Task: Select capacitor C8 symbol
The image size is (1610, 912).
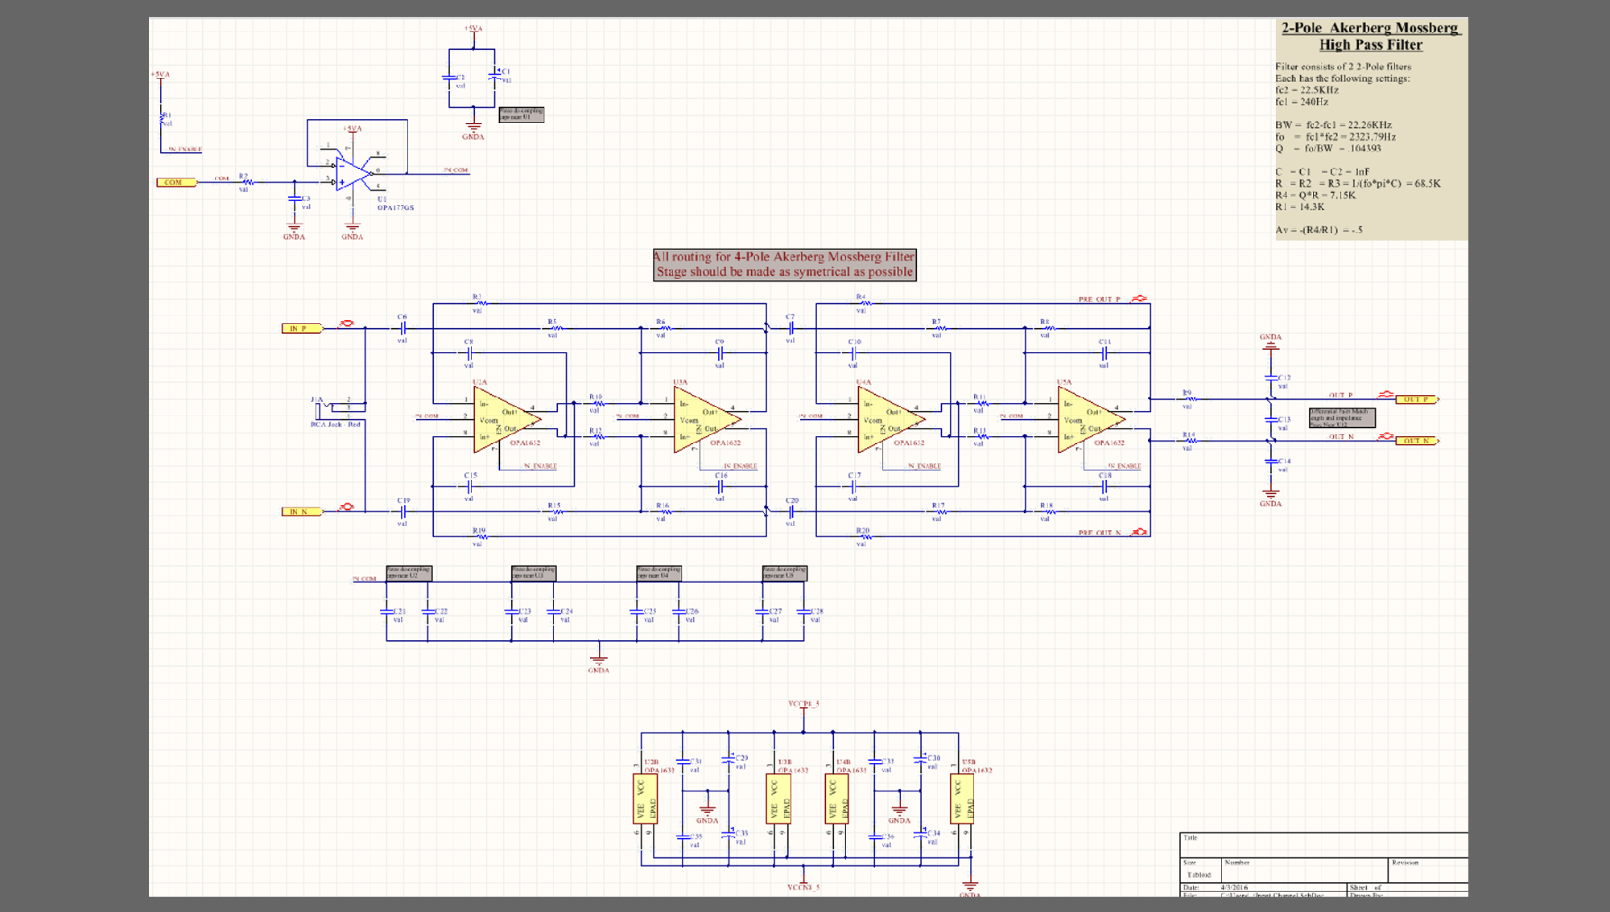Action: [x=469, y=353]
